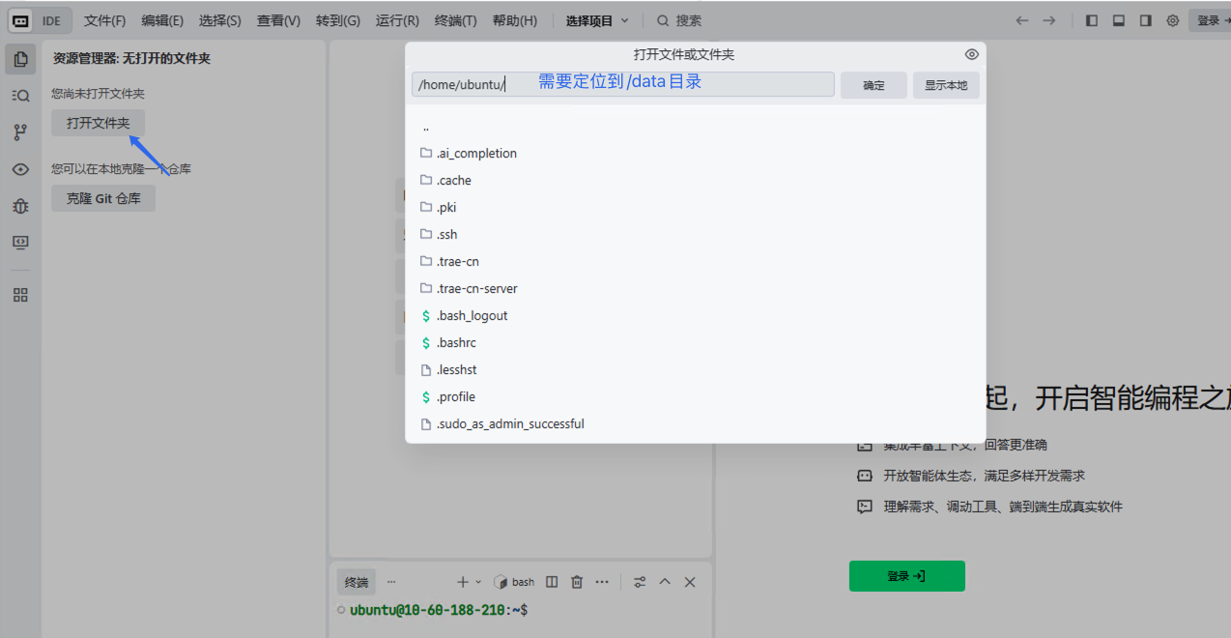Select the .trae-cn-server folder
1231x638 pixels.
coord(695,289)
